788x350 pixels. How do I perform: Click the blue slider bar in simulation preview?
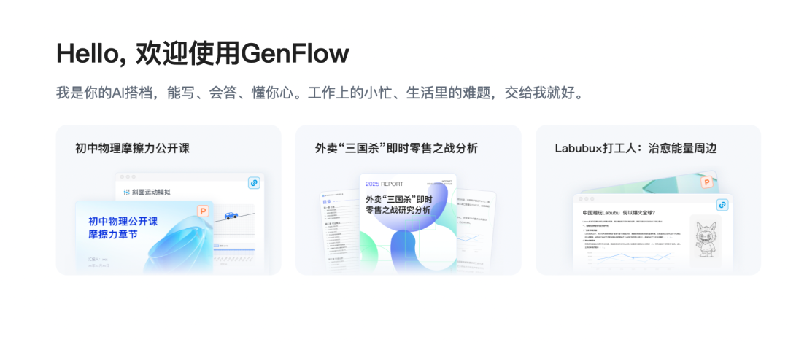pos(234,249)
